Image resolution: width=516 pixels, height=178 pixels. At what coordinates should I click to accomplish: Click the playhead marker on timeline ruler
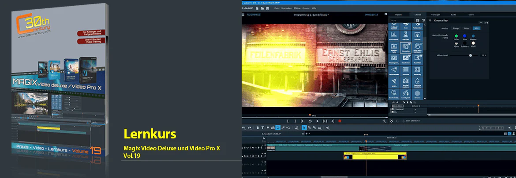[366, 141]
